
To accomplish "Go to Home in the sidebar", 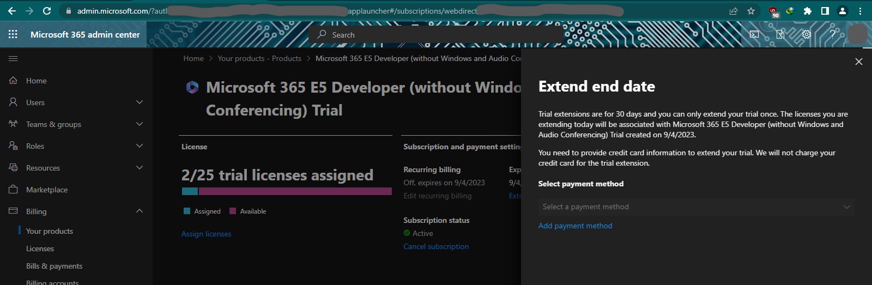I will [36, 81].
